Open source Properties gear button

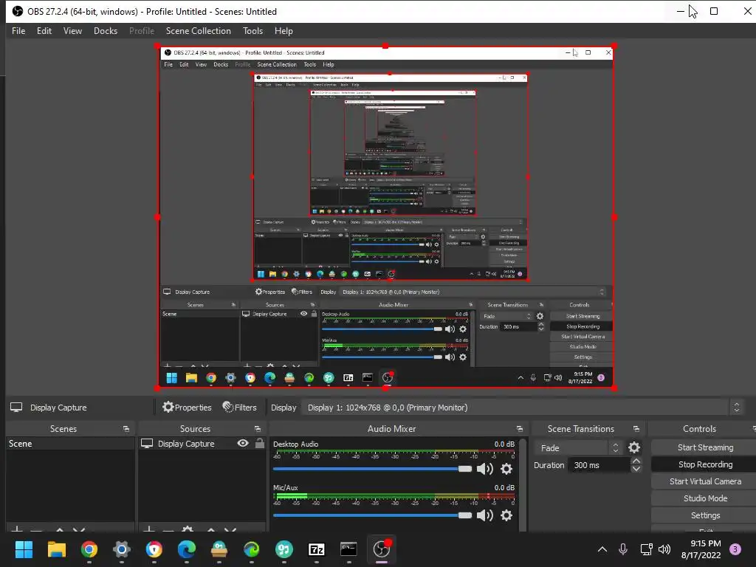(187, 408)
